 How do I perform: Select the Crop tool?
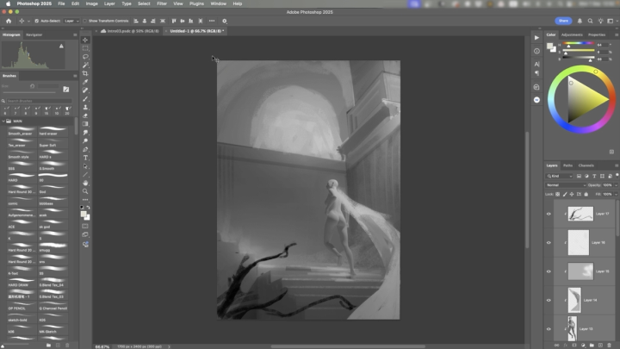(x=85, y=73)
